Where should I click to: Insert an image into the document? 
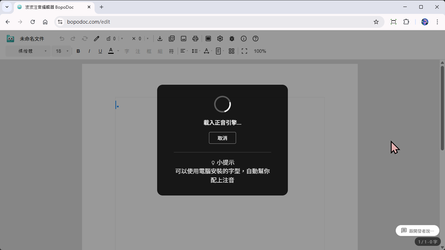point(184,39)
